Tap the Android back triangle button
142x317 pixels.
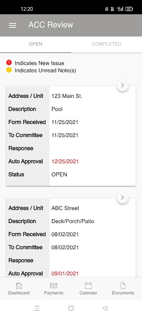105,308
